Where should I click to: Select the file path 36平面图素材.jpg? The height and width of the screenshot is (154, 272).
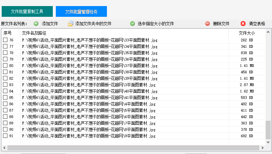[x=90, y=59]
